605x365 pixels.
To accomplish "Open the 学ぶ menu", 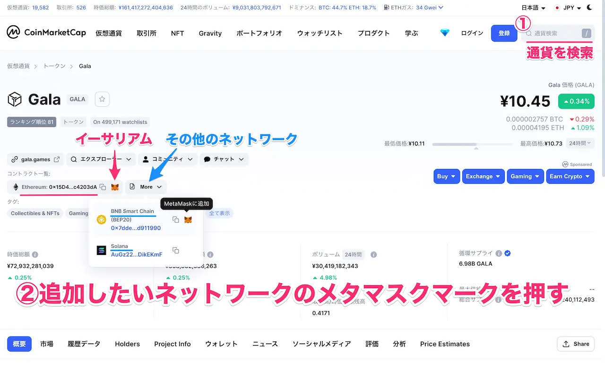I will 411,33.
